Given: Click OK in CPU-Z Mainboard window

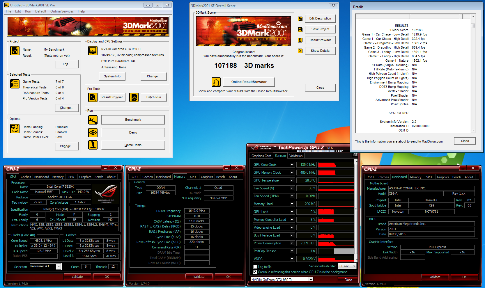Looking at the screenshot, I should pos(465,277).
